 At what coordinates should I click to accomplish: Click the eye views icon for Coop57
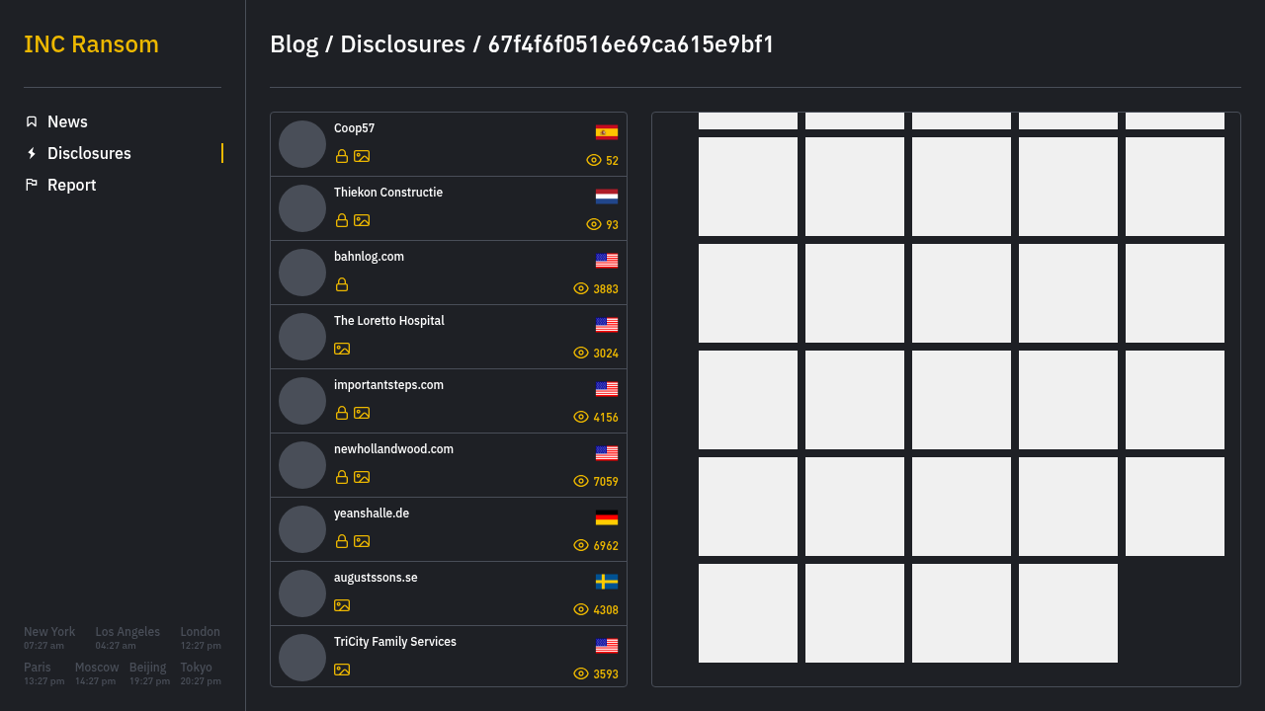pyautogui.click(x=594, y=160)
